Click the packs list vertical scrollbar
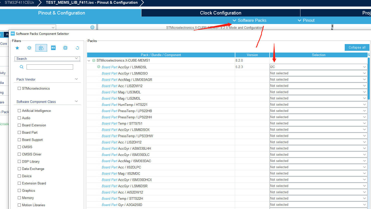 [369, 79]
